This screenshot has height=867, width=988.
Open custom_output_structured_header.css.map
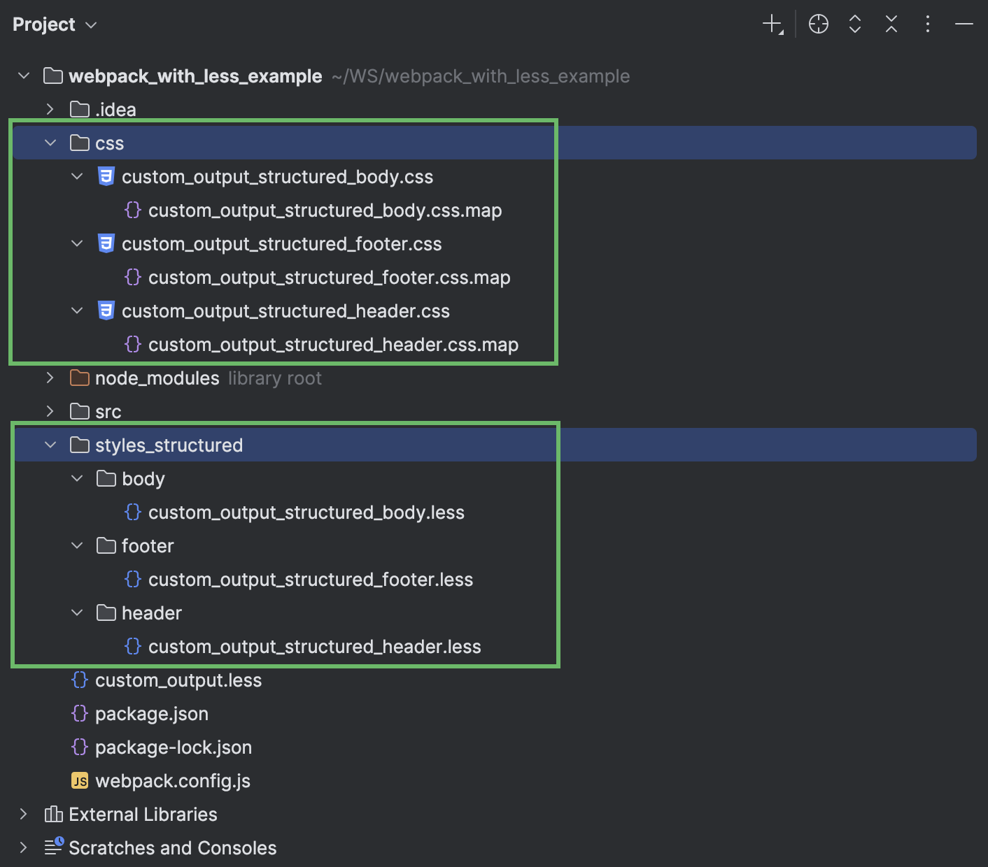[333, 344]
